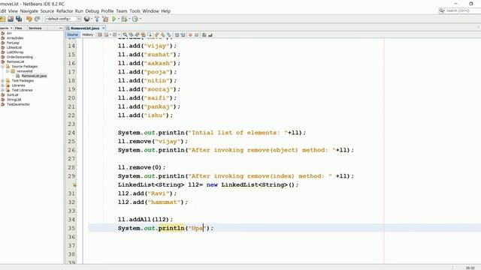Click the Uncomment lines editor icon
This screenshot has width=481, height=270.
210,35
